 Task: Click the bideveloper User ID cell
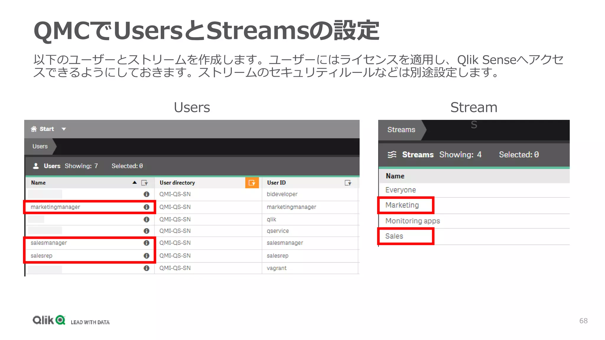coord(282,194)
